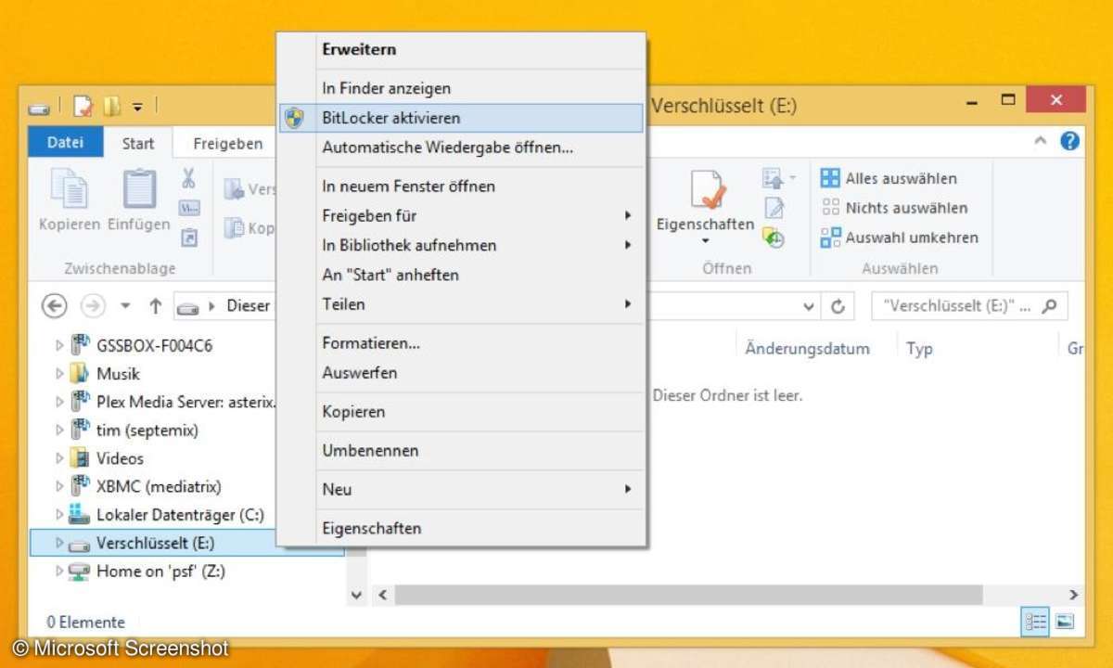The image size is (1113, 668).
Task: Expand the Videos tree node arrow
Action: 59,458
